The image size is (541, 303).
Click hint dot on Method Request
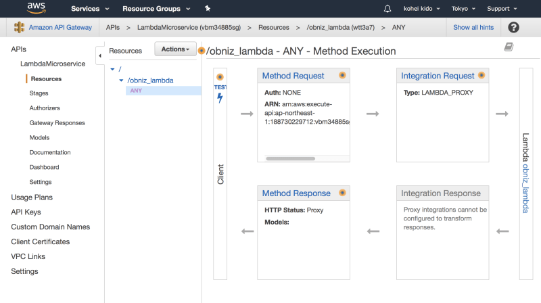tap(342, 75)
